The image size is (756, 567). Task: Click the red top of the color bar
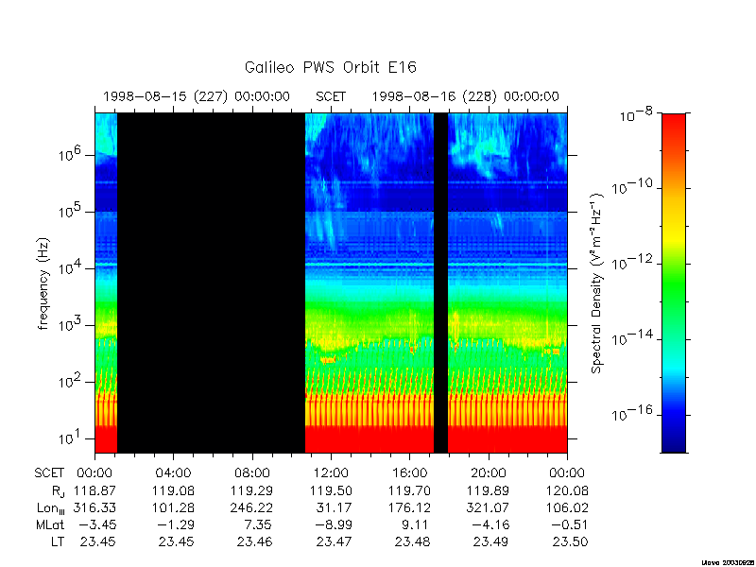[674, 124]
